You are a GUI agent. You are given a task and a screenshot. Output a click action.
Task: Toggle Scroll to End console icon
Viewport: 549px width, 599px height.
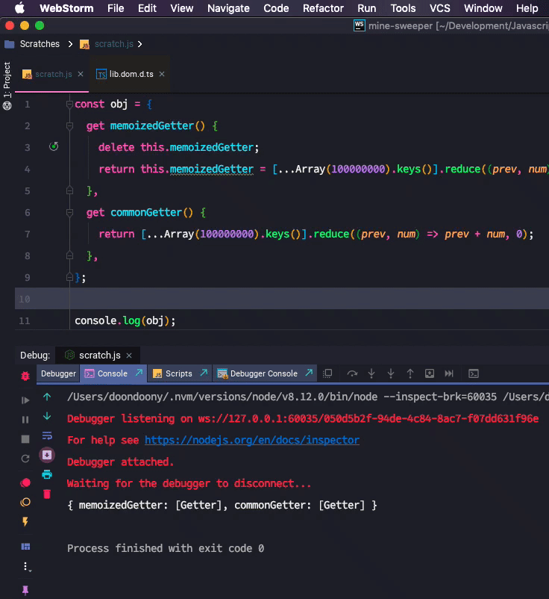tap(47, 455)
